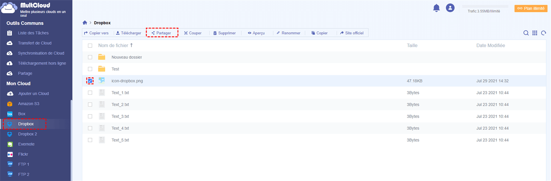Click Supprimer in toolbar

click(x=224, y=33)
